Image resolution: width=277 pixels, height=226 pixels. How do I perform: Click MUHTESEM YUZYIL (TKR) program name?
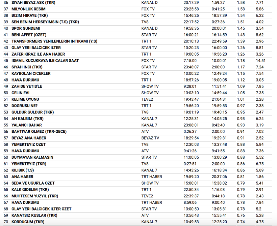click(x=35, y=196)
